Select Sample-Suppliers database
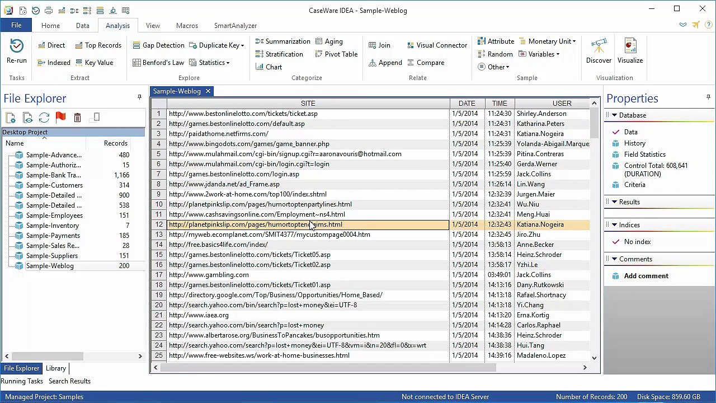716x403 pixels. (52, 256)
